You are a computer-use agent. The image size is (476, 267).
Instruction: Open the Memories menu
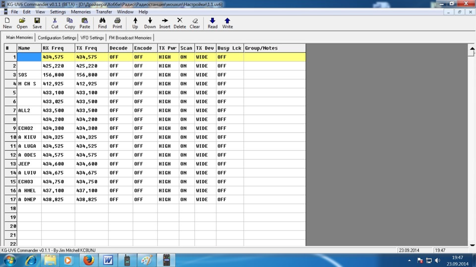point(81,12)
